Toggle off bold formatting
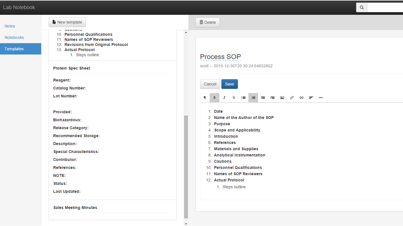 (x=214, y=97)
